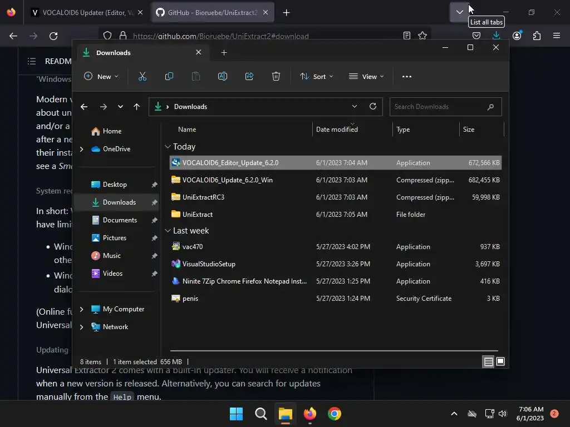The image size is (570, 427).
Task: Switch to details view layout icon
Action: pyautogui.click(x=488, y=361)
